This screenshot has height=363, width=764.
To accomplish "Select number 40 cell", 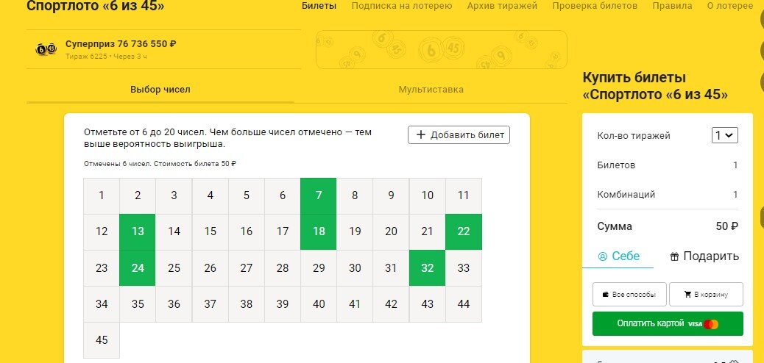I will (x=319, y=304).
